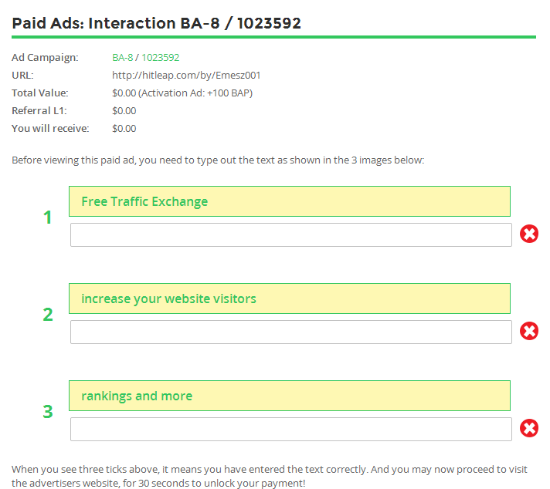Click the 'Free Traffic Exchange' image
This screenshot has width=550, height=489.
pyautogui.click(x=289, y=201)
